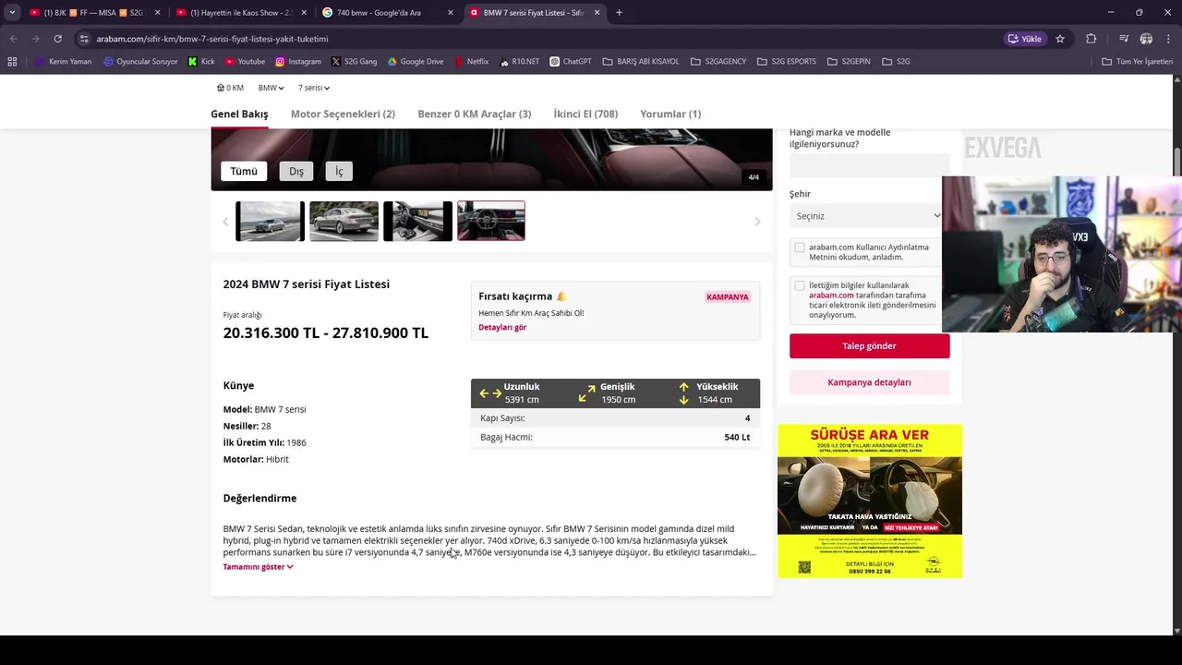The width and height of the screenshot is (1182, 665).
Task: Click the brand and model input field
Action: [x=869, y=165]
